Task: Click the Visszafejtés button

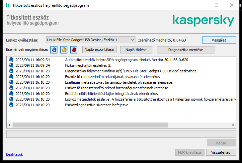Action: click(x=221, y=152)
